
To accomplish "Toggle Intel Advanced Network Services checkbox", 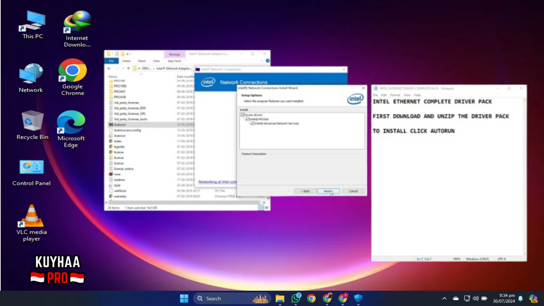I will pyautogui.click(x=252, y=123).
